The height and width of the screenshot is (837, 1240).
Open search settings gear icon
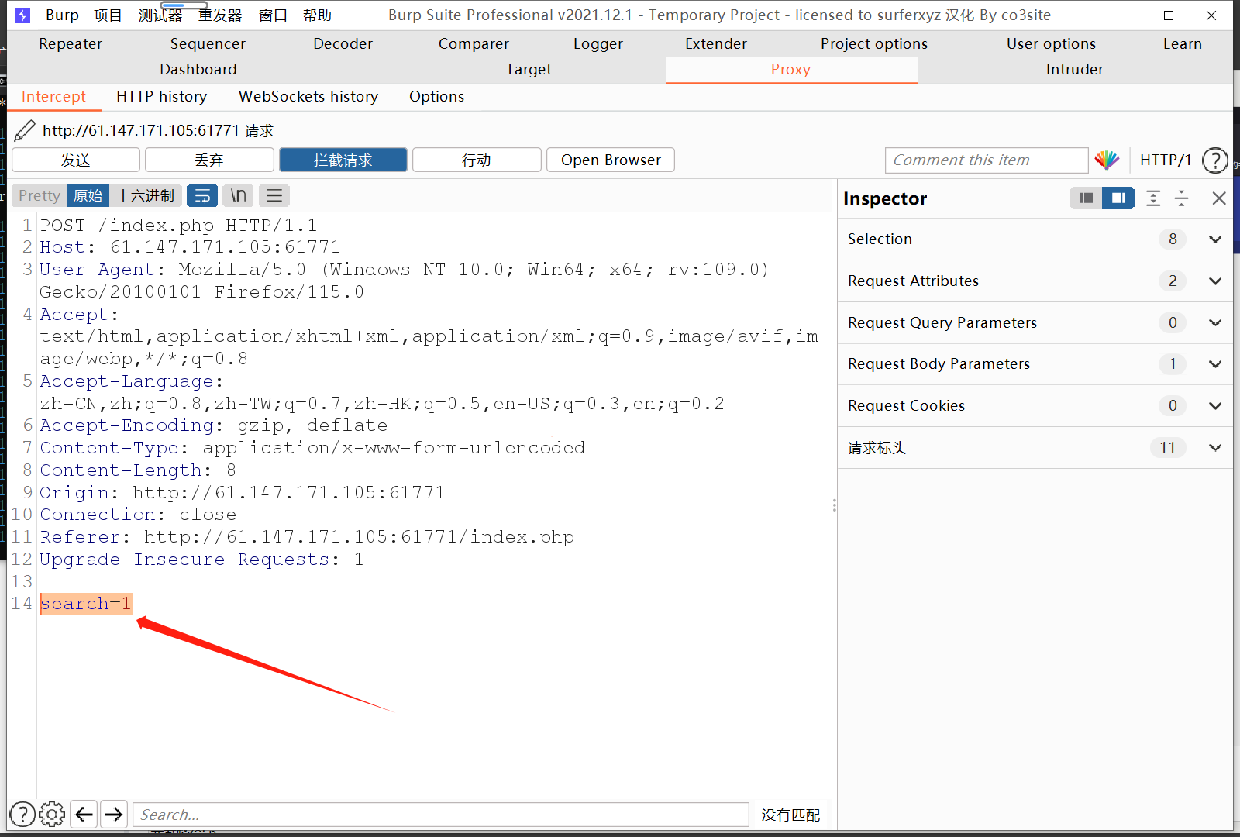click(52, 815)
